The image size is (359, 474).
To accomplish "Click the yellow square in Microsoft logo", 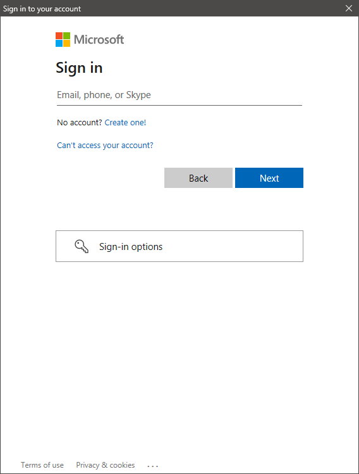I will (67, 44).
